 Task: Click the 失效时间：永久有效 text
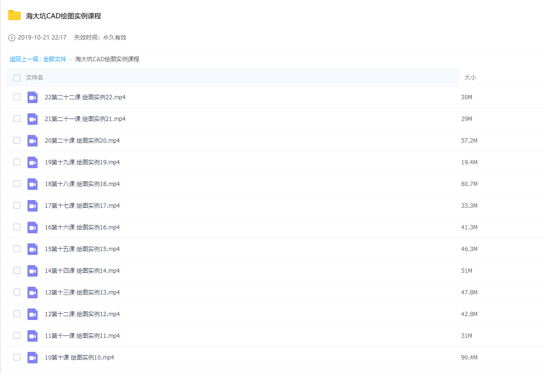pos(100,37)
